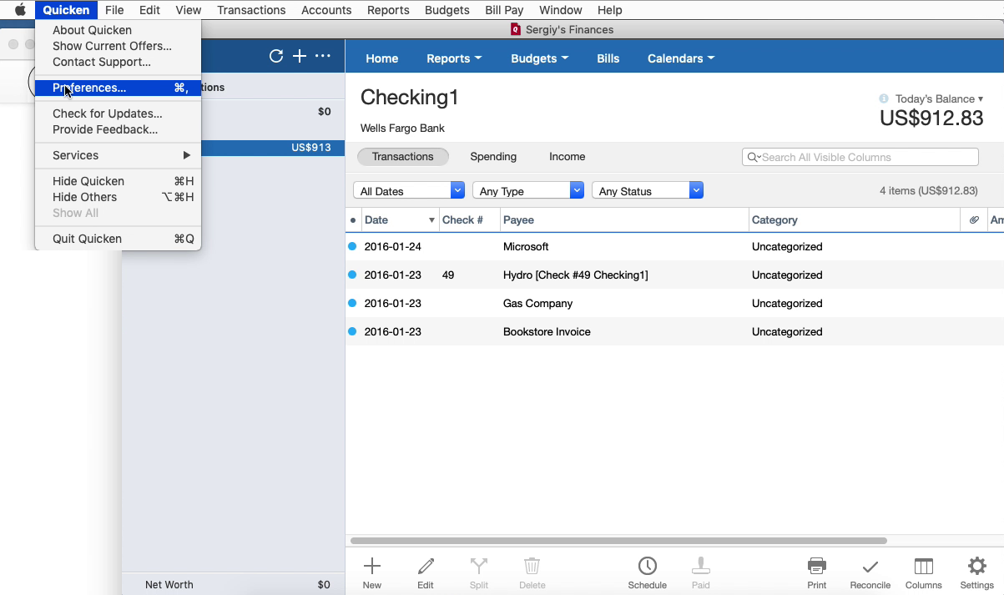
Task: Click the Microsoft payee cell
Action: pos(526,246)
